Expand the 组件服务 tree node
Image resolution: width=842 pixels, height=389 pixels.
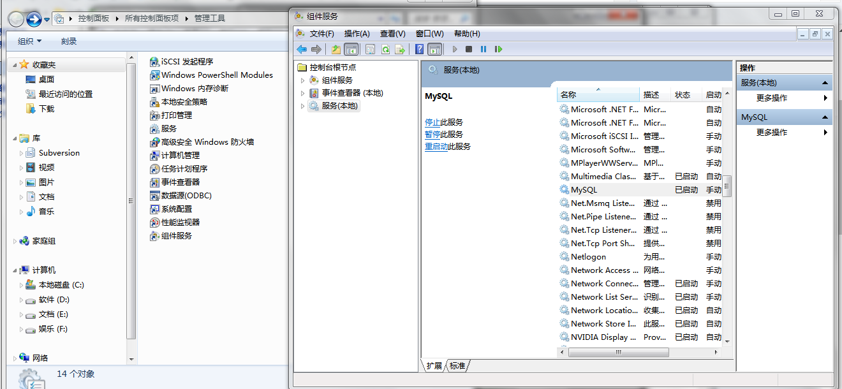pos(303,80)
